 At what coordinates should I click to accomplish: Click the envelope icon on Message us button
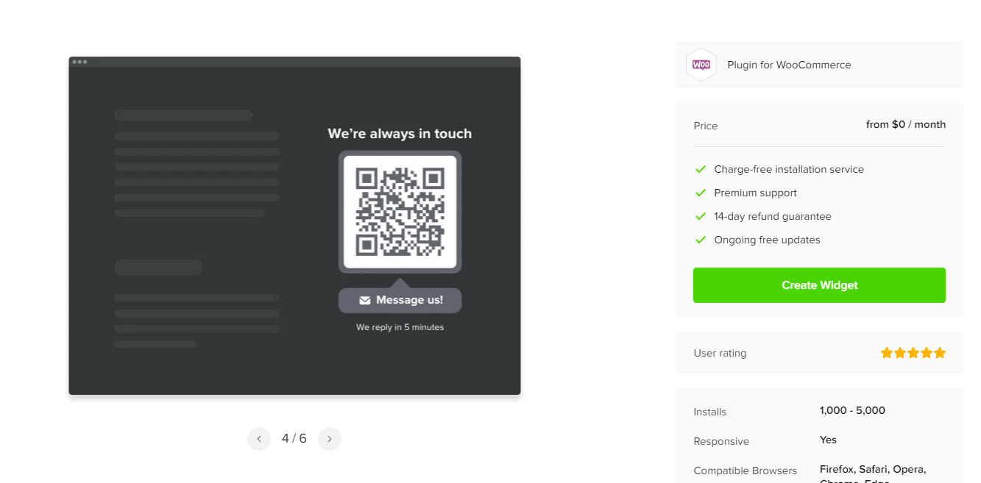365,299
